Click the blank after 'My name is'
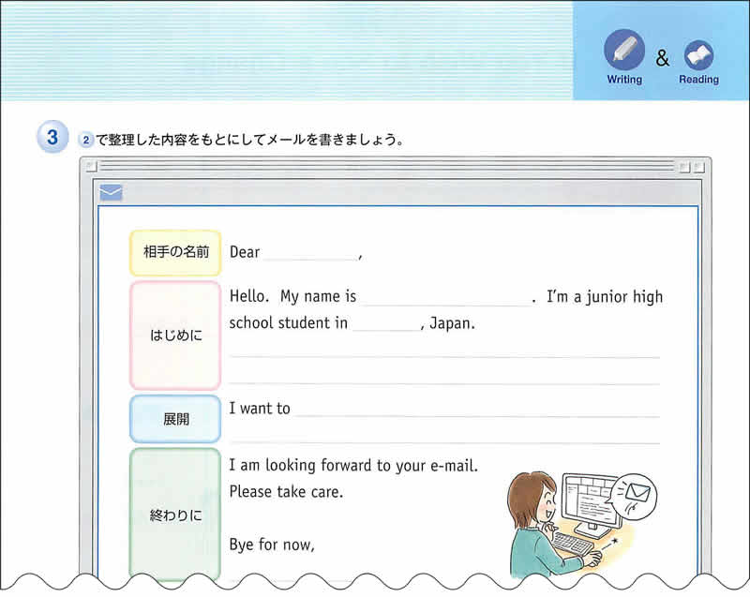The width and height of the screenshot is (750, 597). click(x=445, y=297)
